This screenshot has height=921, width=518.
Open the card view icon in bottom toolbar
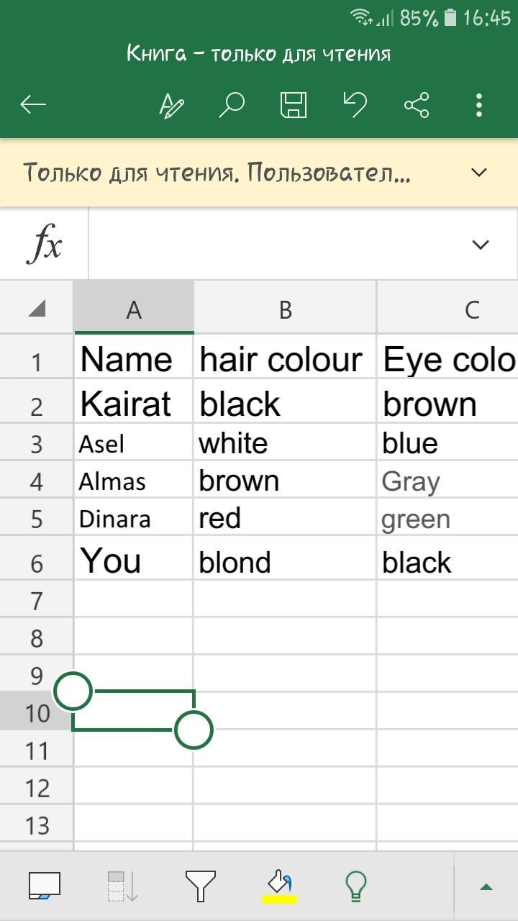[45, 886]
